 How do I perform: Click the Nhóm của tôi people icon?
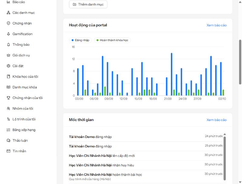tap(8, 109)
